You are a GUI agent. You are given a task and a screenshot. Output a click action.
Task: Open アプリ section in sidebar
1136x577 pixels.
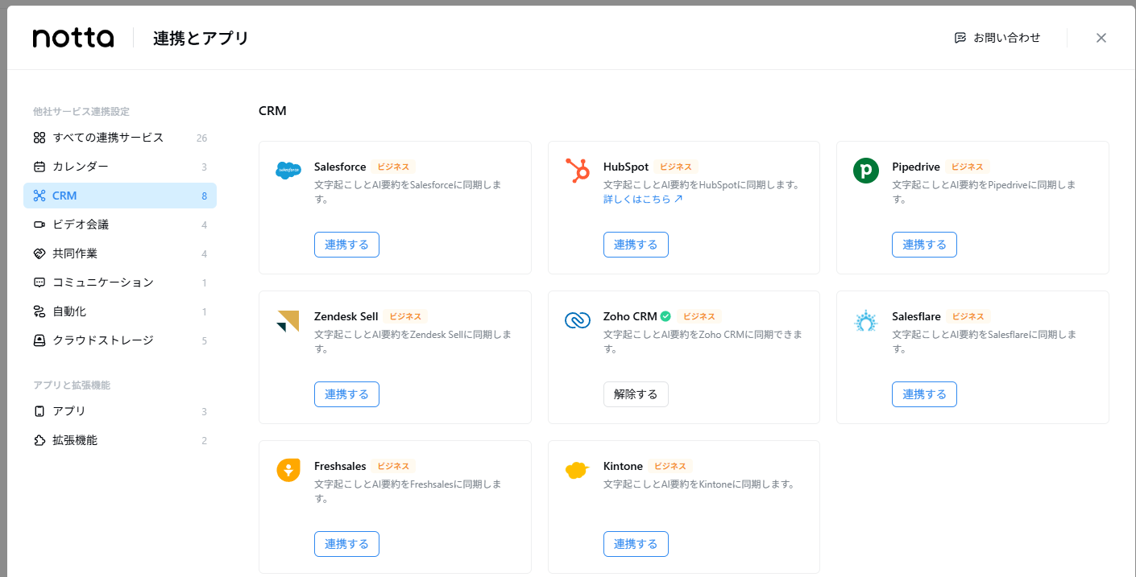point(120,411)
